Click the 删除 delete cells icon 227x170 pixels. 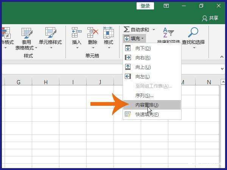pyautogui.click(x=93, y=32)
